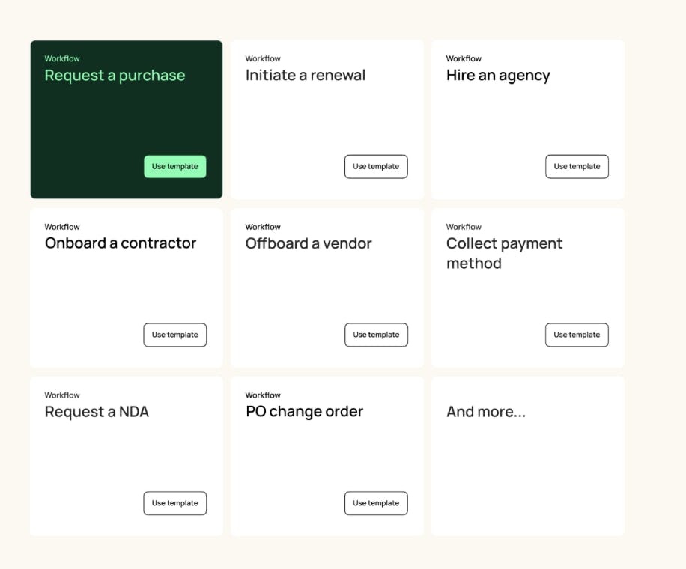Image resolution: width=686 pixels, height=569 pixels.
Task: Select Use template for Collect payment method
Action: [577, 335]
